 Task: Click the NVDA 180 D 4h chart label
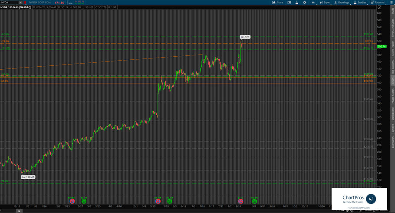(x=16, y=7)
